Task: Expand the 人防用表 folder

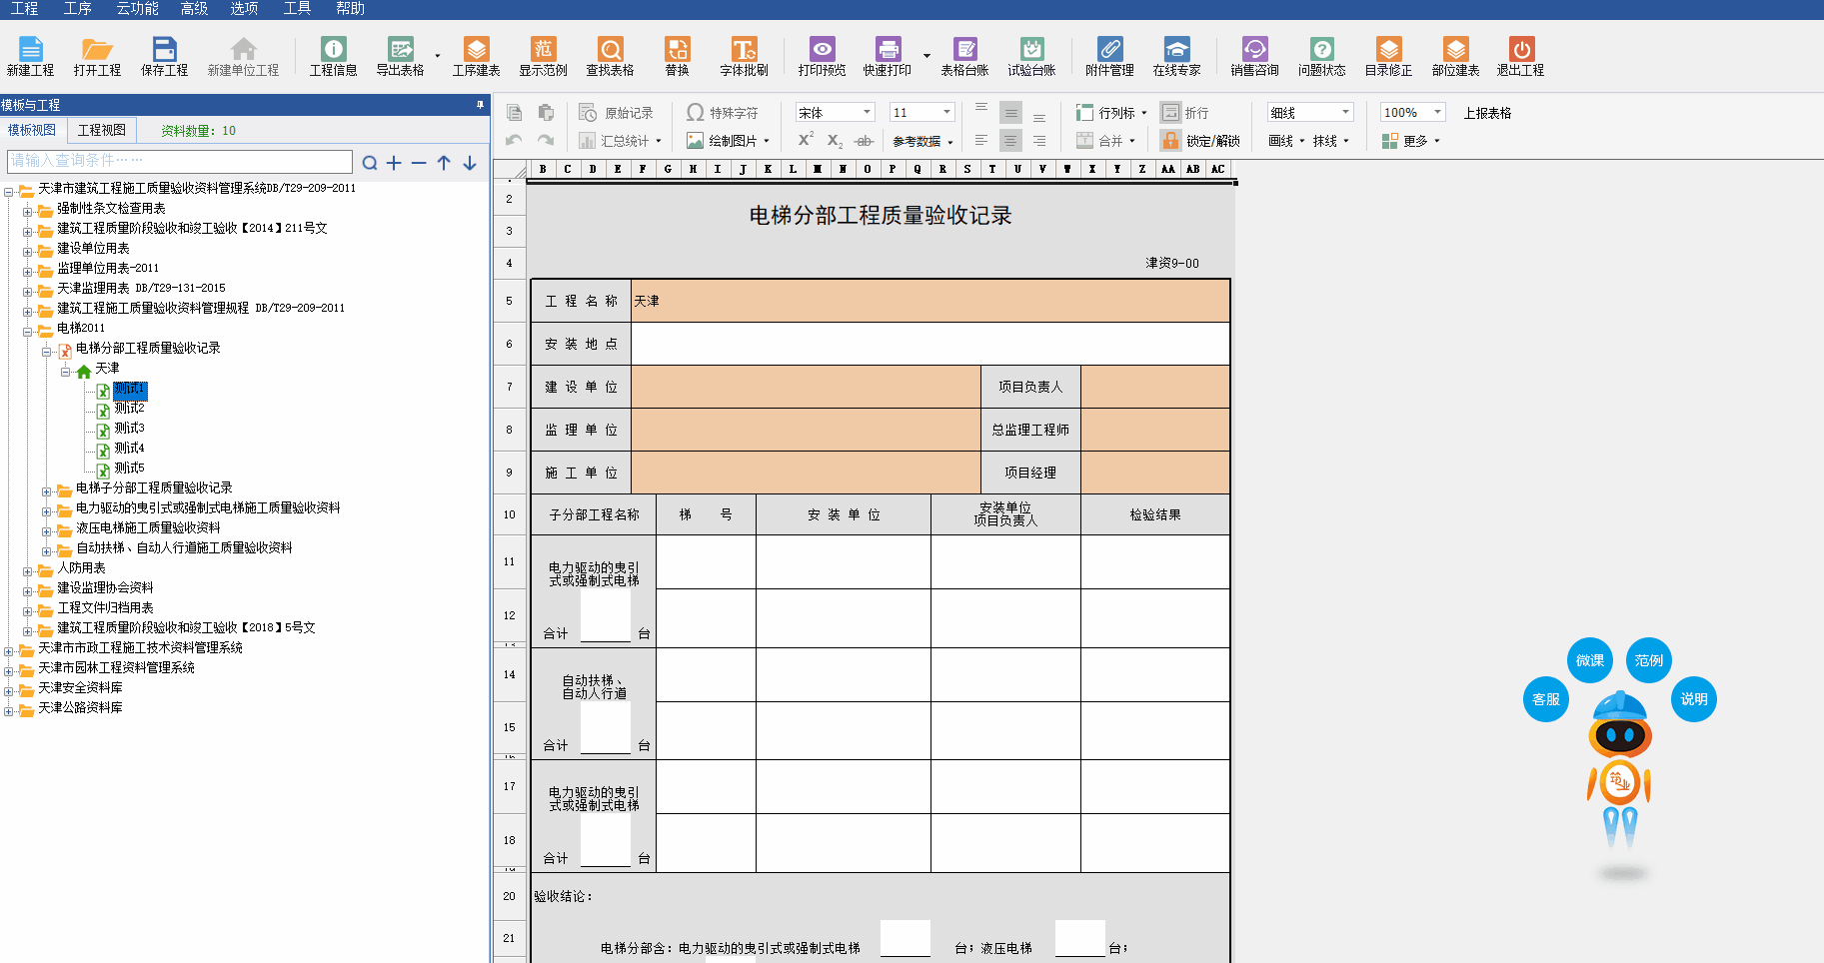Action: point(28,571)
